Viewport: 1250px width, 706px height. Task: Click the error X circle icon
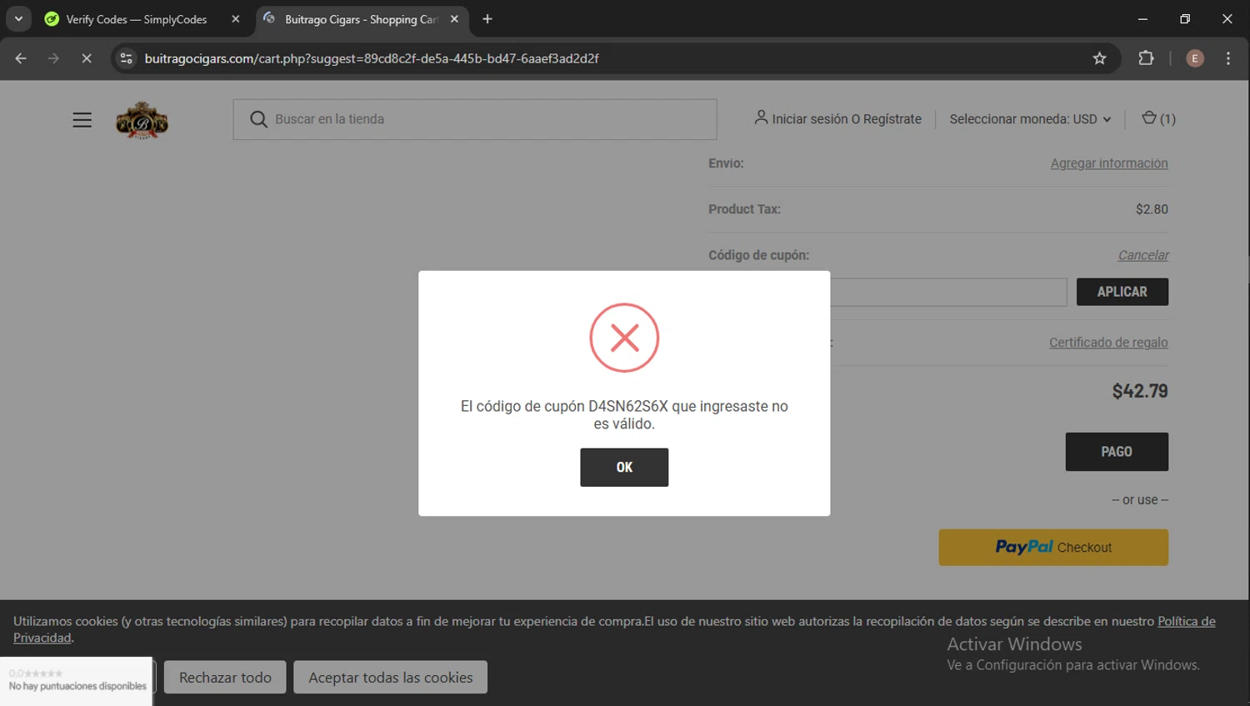coord(624,338)
